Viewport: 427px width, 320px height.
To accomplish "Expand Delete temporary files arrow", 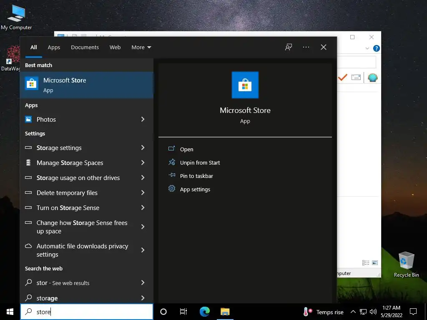I will (143, 192).
